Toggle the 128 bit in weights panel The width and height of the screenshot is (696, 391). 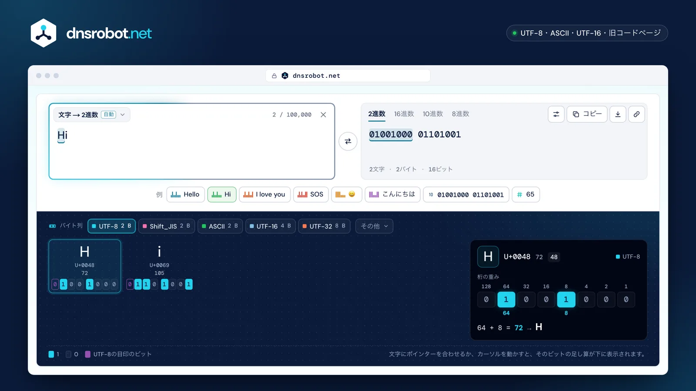tap(486, 299)
